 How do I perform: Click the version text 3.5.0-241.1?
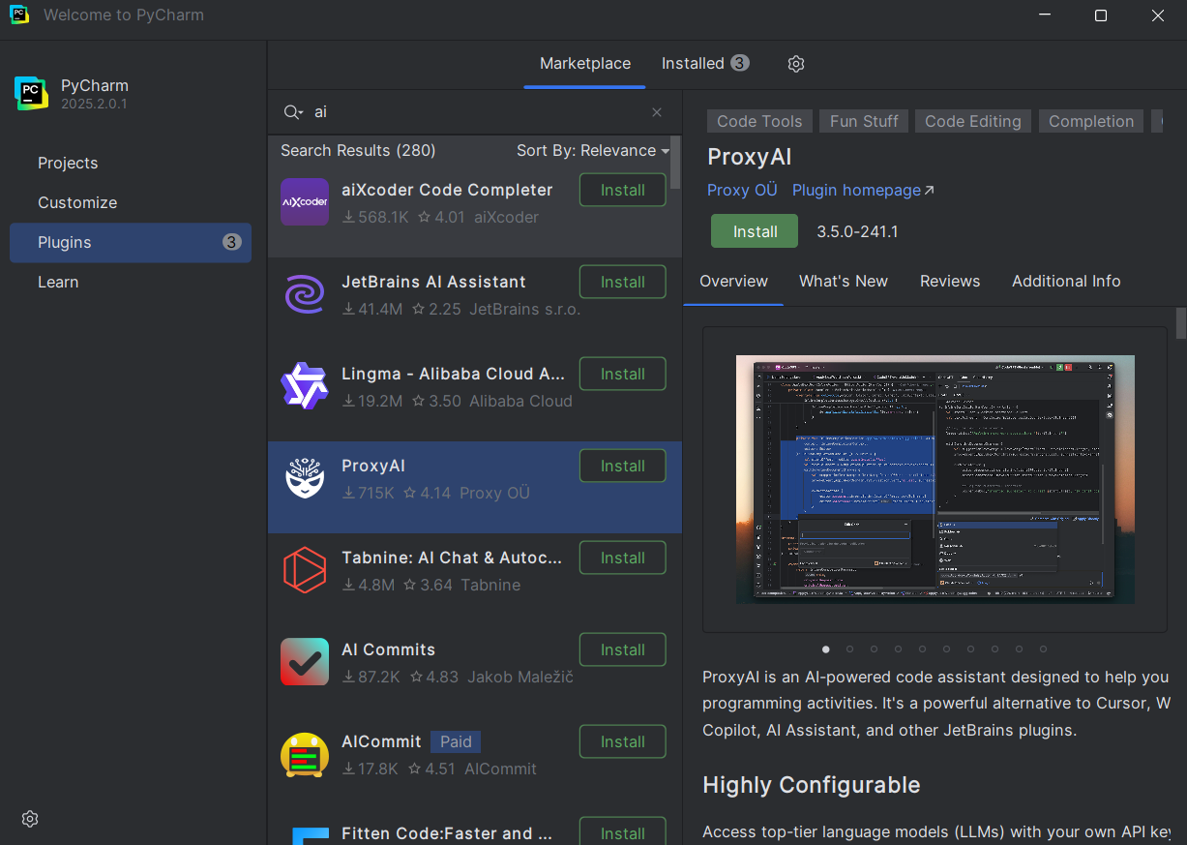[x=857, y=232]
